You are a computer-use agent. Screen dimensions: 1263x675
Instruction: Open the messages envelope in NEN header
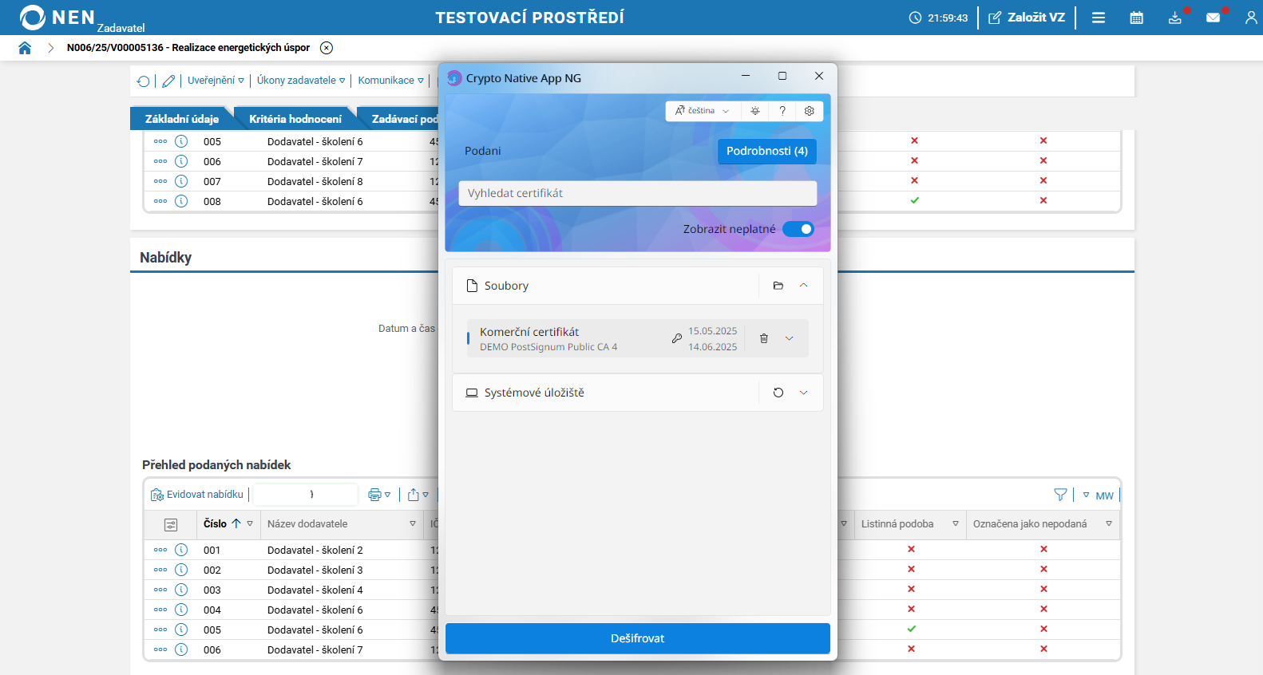[1214, 18]
